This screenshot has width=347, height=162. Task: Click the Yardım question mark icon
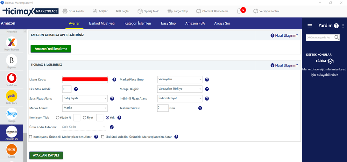[336, 26]
